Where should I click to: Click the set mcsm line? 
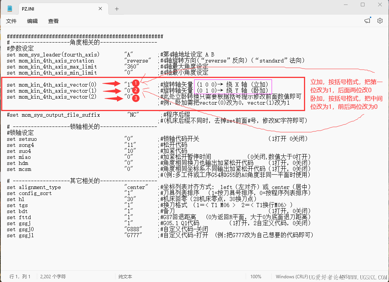pyautogui.click(x=19, y=169)
